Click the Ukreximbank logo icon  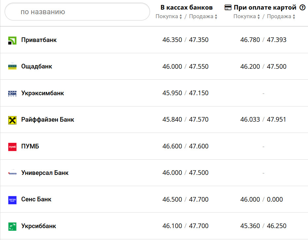click(12, 94)
